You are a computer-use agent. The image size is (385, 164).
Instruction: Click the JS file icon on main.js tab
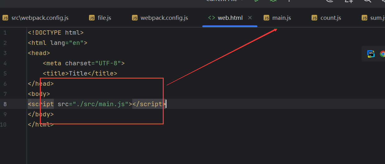pos(266,18)
